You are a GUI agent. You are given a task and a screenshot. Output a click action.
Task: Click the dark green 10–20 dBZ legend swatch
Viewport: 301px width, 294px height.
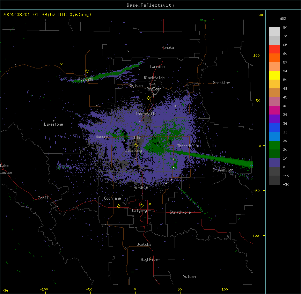pyautogui.click(x=274, y=154)
